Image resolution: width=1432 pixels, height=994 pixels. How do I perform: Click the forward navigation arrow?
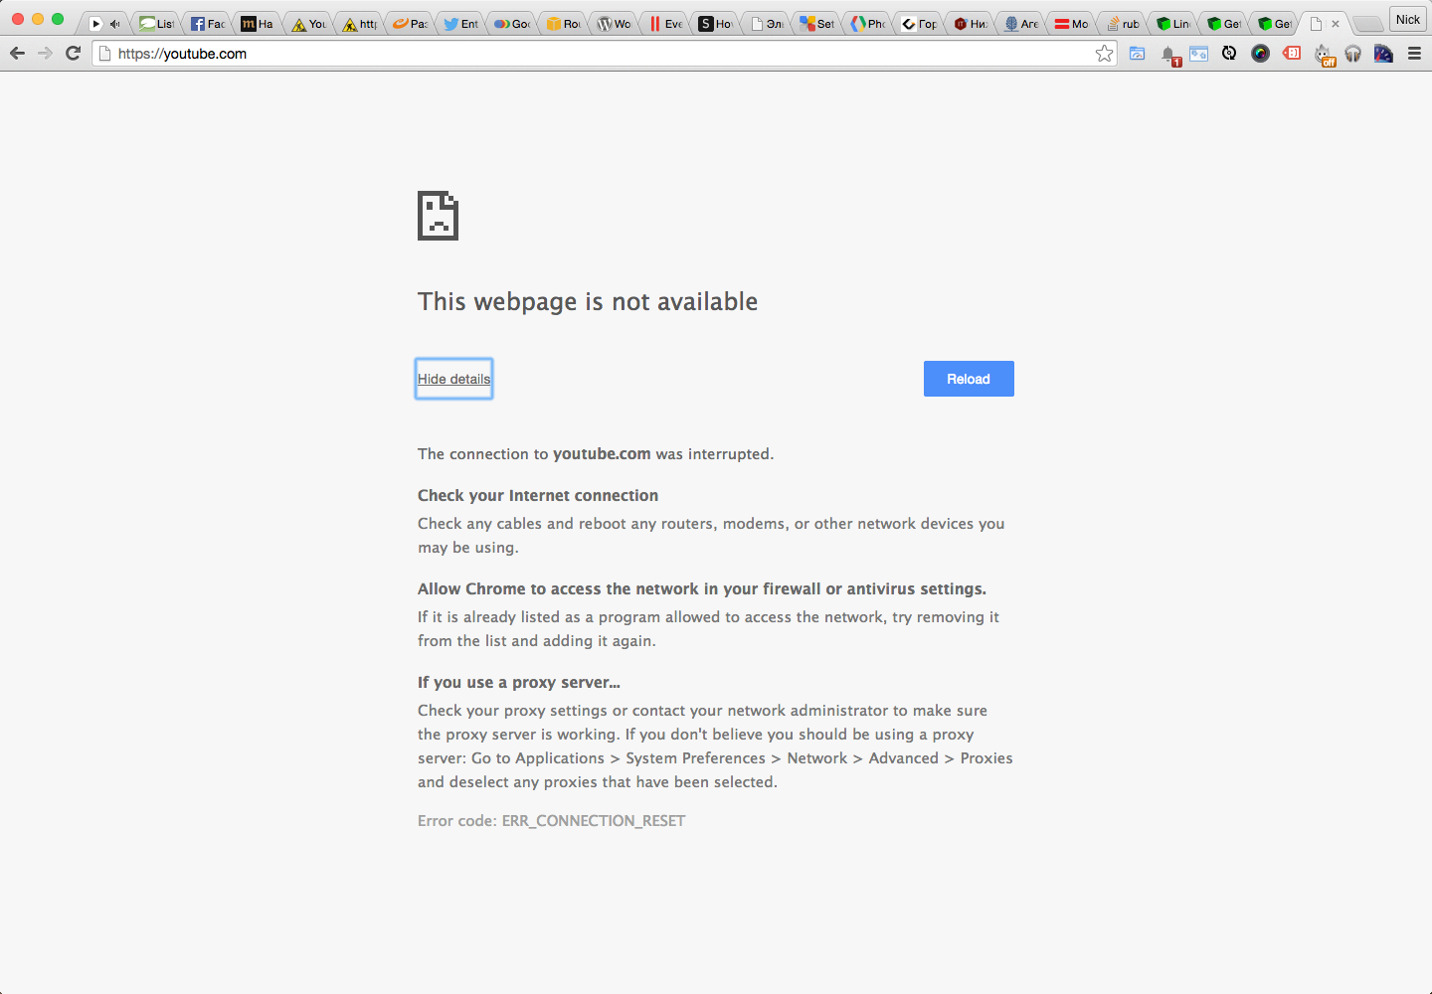tap(45, 54)
